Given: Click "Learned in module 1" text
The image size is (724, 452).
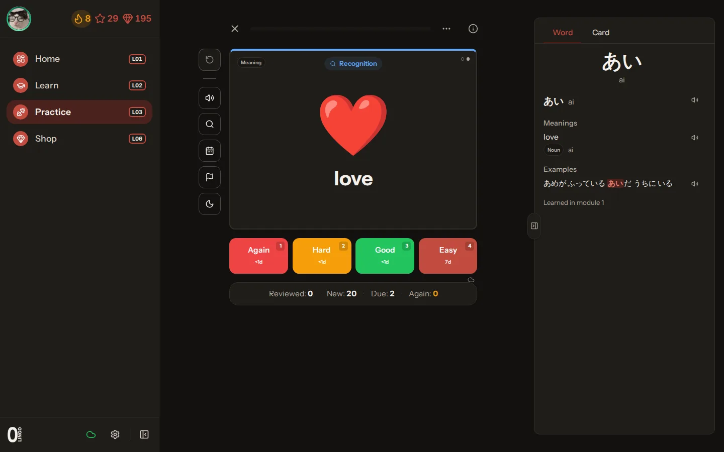Looking at the screenshot, I should (574, 203).
